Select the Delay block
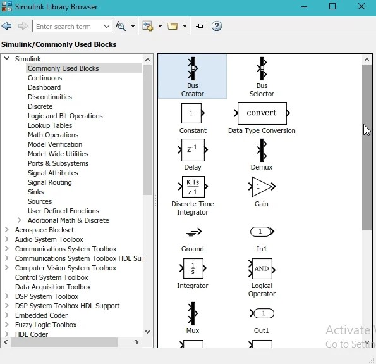Image resolution: width=376 pixels, height=364 pixels. click(193, 154)
